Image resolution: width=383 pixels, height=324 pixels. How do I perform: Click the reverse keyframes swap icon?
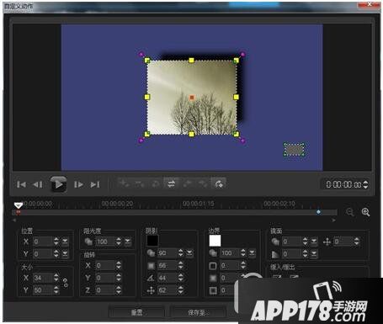tap(171, 183)
